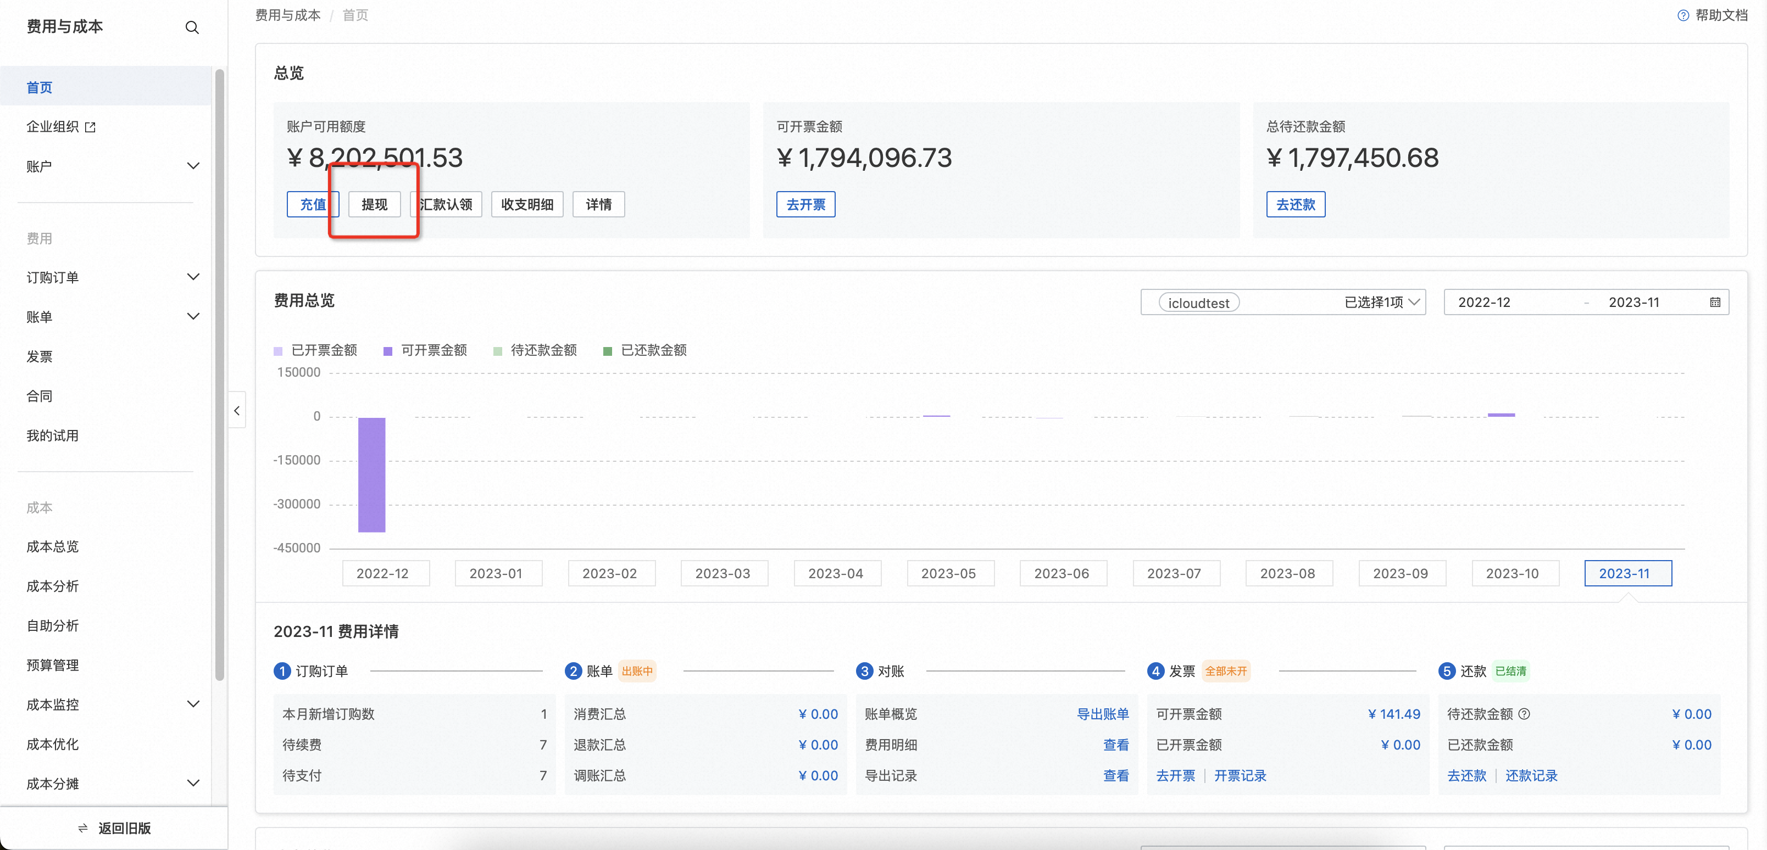Toggle 可开票金额 legend swatch

click(387, 351)
